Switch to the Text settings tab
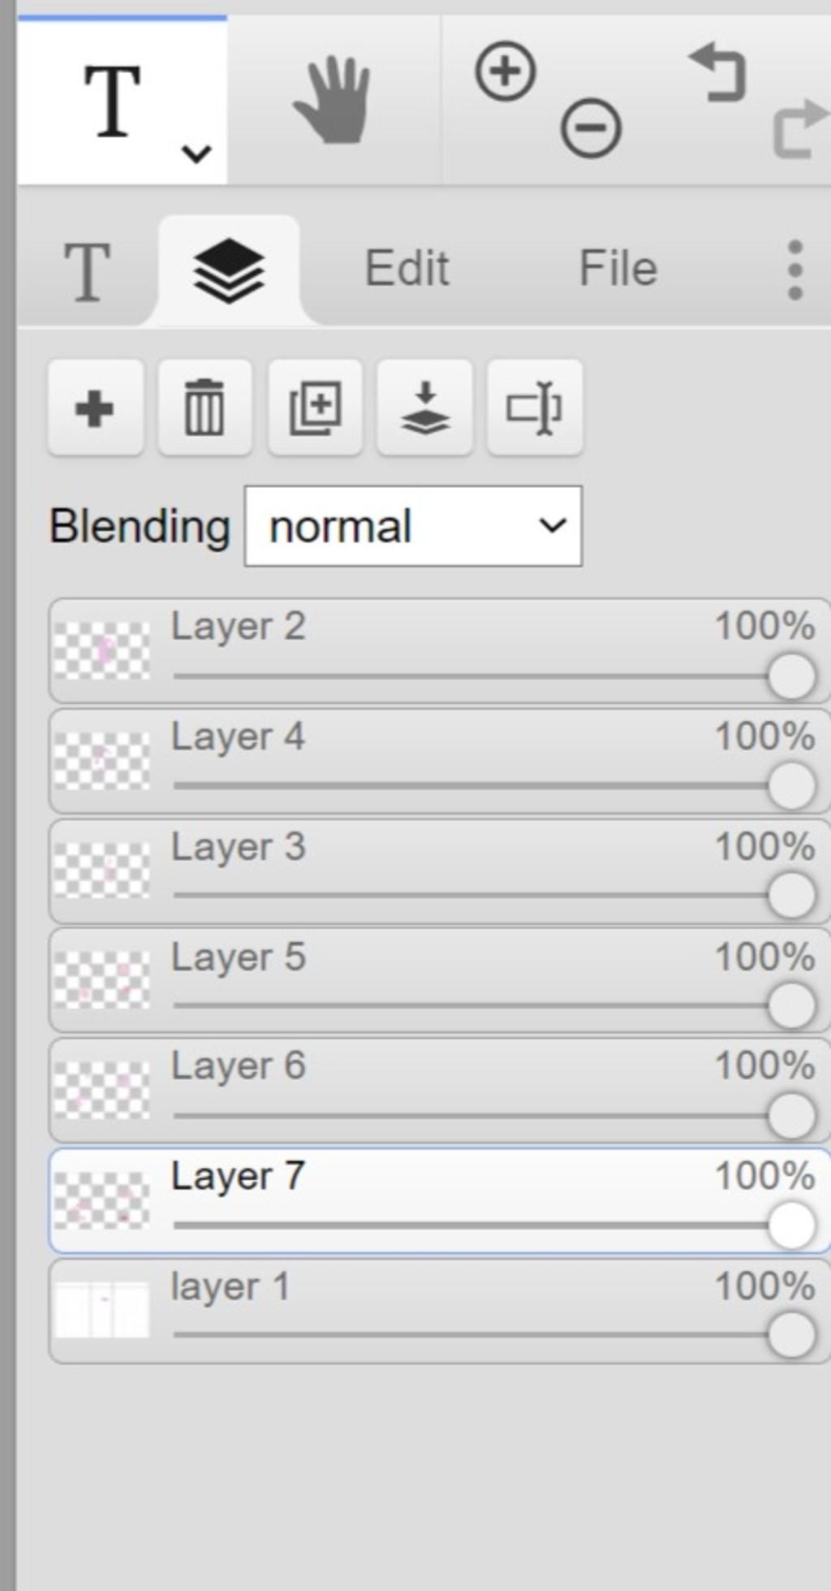Viewport: 831px width, 1591px height. pyautogui.click(x=87, y=272)
